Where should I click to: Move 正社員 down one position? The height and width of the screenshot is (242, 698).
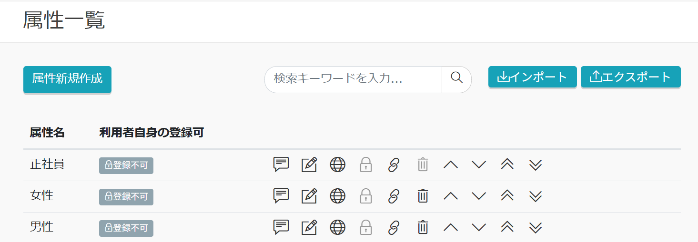[x=479, y=165]
